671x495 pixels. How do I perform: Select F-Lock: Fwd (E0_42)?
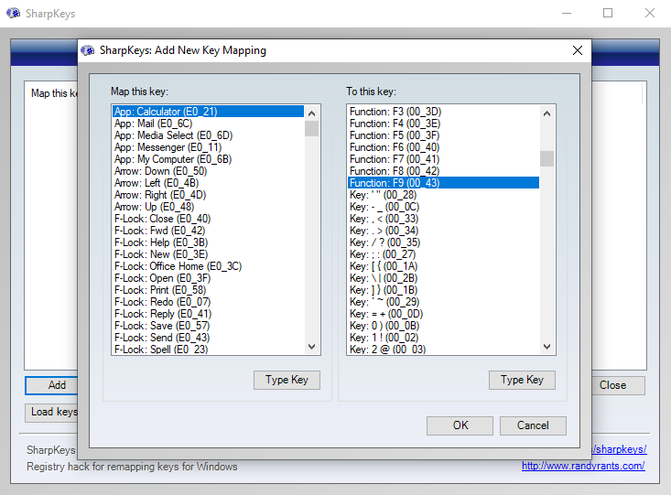pyautogui.click(x=209, y=231)
